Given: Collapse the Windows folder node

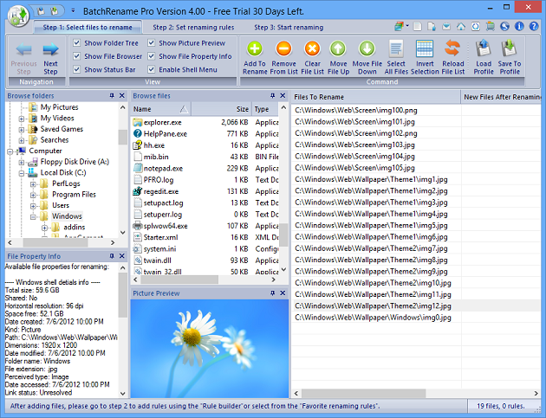Looking at the screenshot, I should tap(33, 217).
